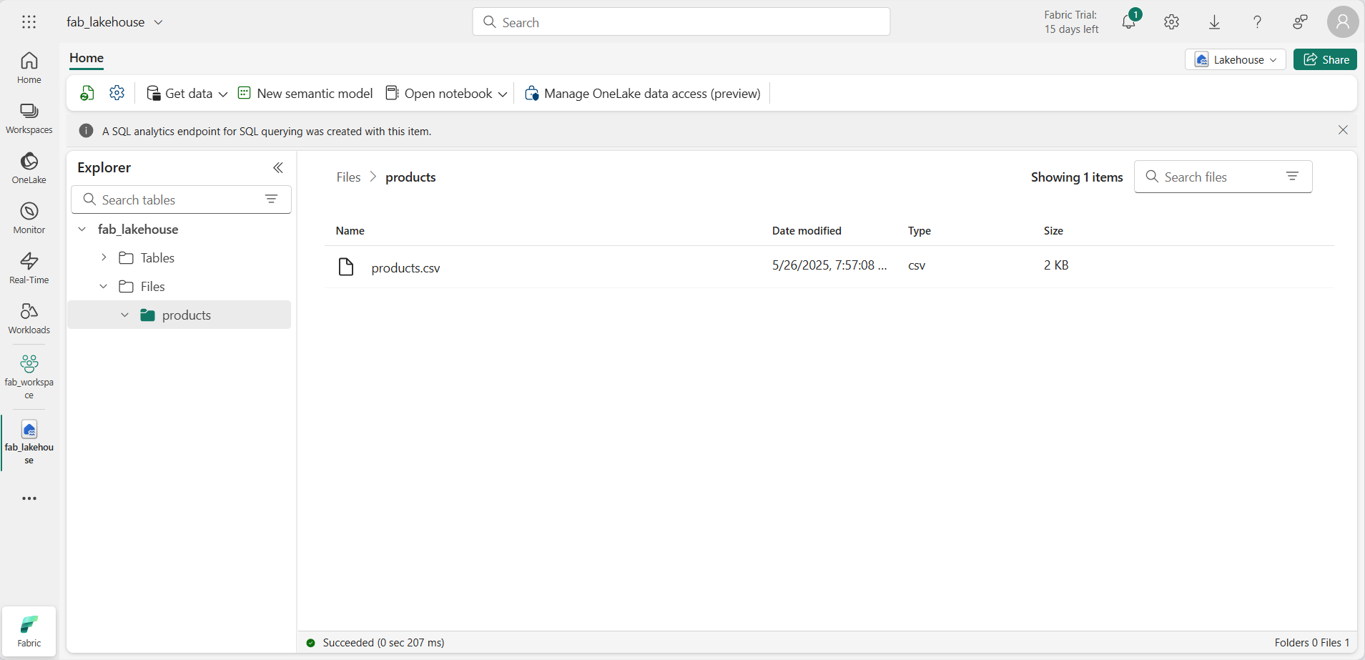Click the notifications bell icon

pos(1128,22)
